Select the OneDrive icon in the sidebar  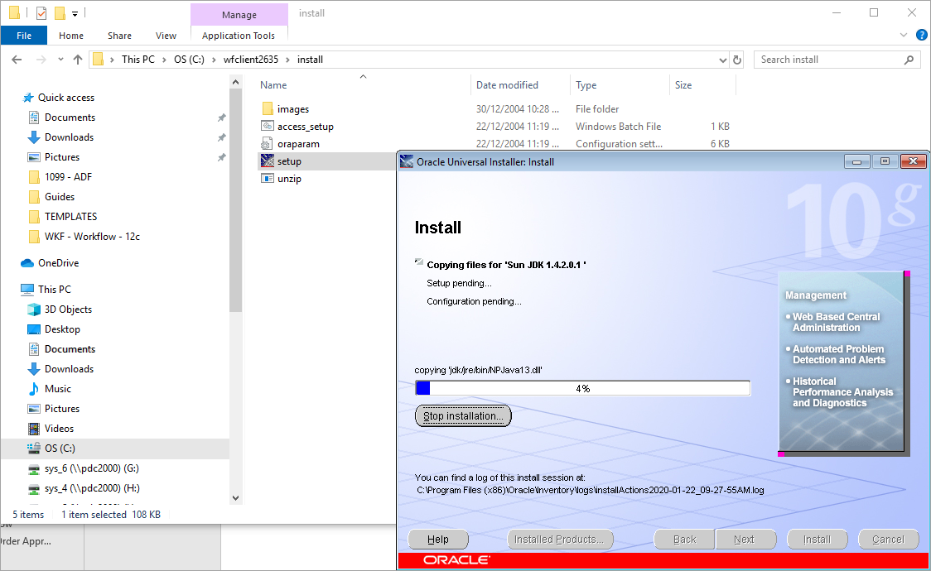[28, 262]
